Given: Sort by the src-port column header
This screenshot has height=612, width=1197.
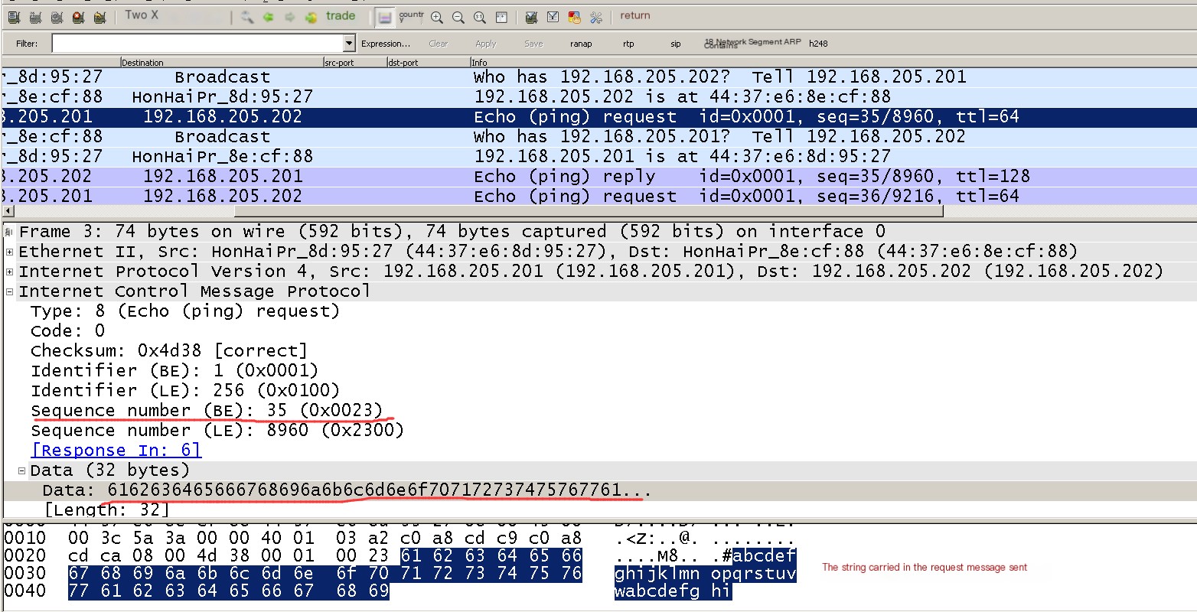Looking at the screenshot, I should click(354, 63).
